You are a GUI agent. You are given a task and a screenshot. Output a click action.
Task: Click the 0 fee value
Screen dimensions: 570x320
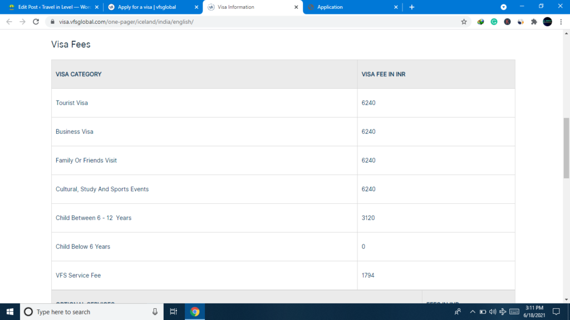363,247
